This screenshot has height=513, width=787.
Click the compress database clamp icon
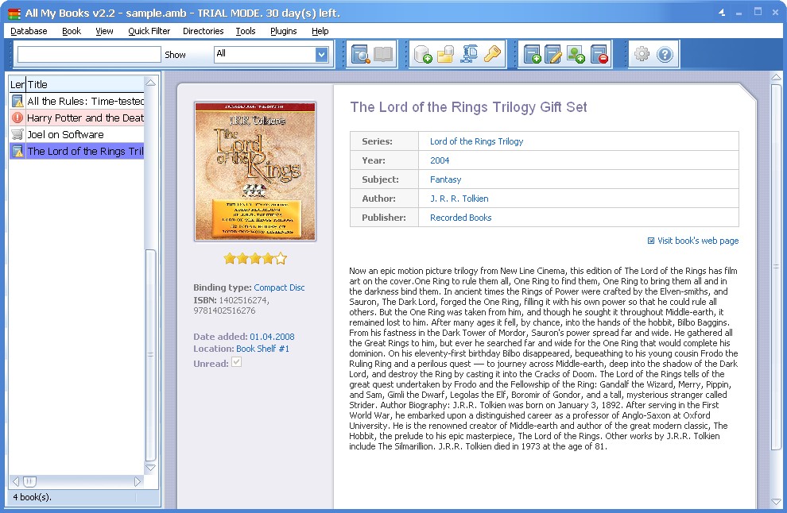click(469, 54)
